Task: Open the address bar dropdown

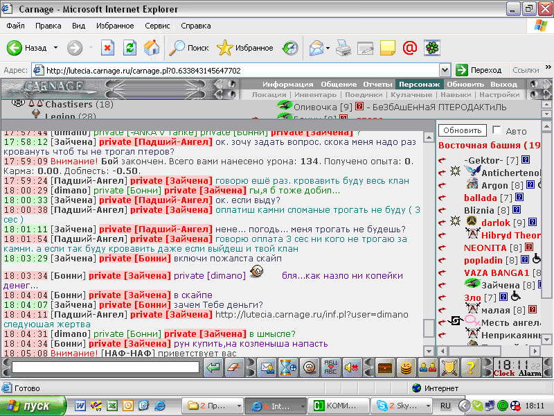Action: (x=445, y=71)
